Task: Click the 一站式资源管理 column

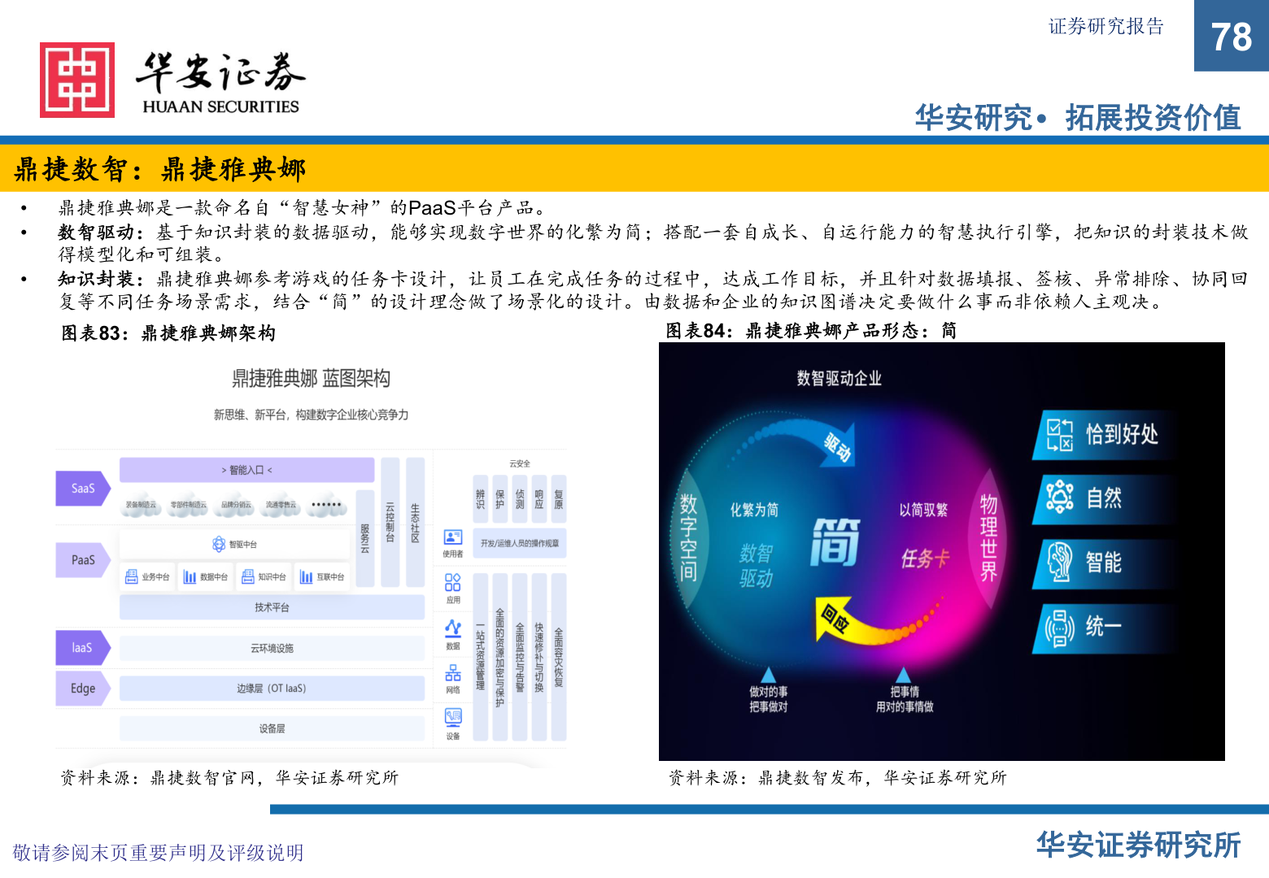Action: 481,657
